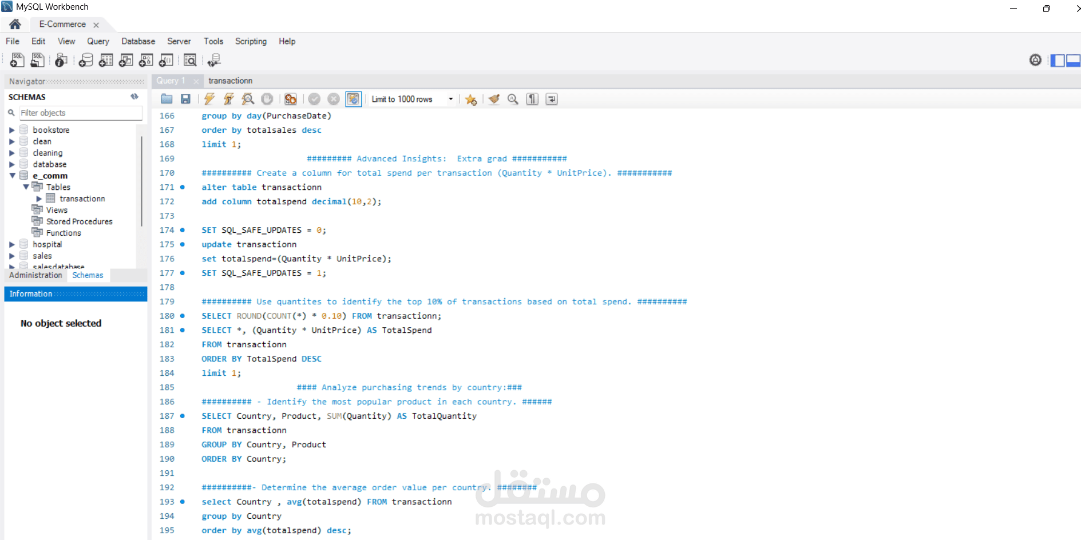
Task: Open the Database menu
Action: [138, 41]
